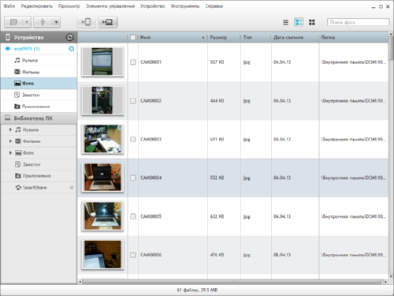Sort by Дата съемки column header
Image resolution: width=394 pixels, height=296 pixels.
click(295, 37)
